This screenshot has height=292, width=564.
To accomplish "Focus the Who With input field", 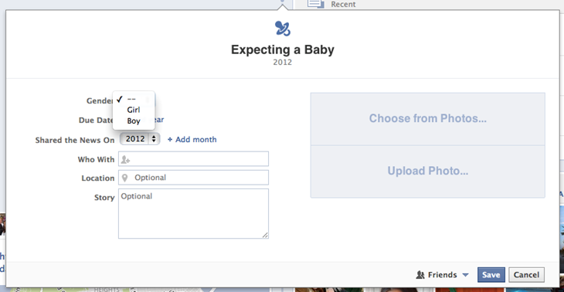I will coord(193,159).
